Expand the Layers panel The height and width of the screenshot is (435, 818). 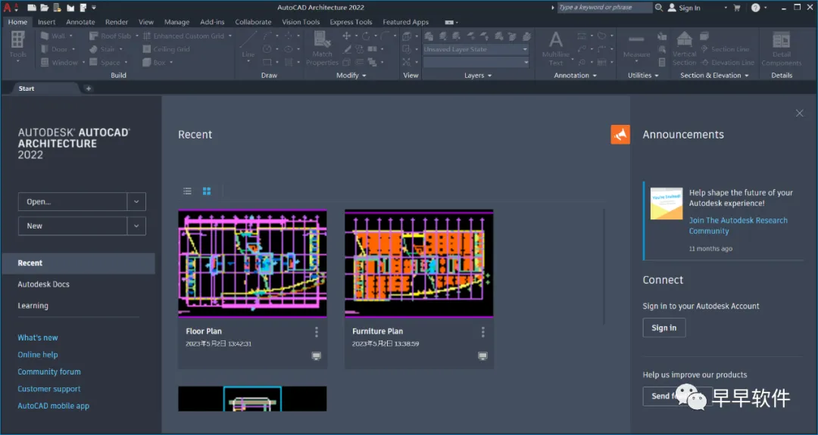478,76
